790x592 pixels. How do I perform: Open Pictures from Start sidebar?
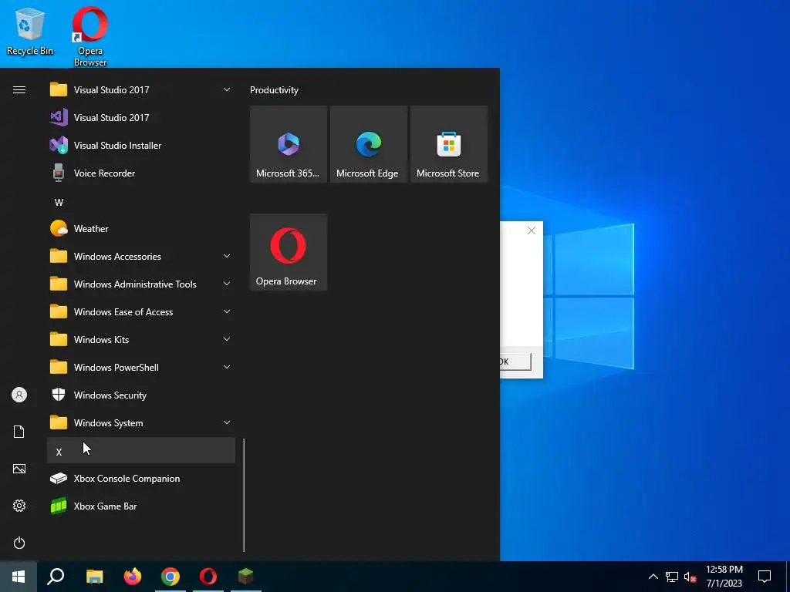click(x=19, y=469)
